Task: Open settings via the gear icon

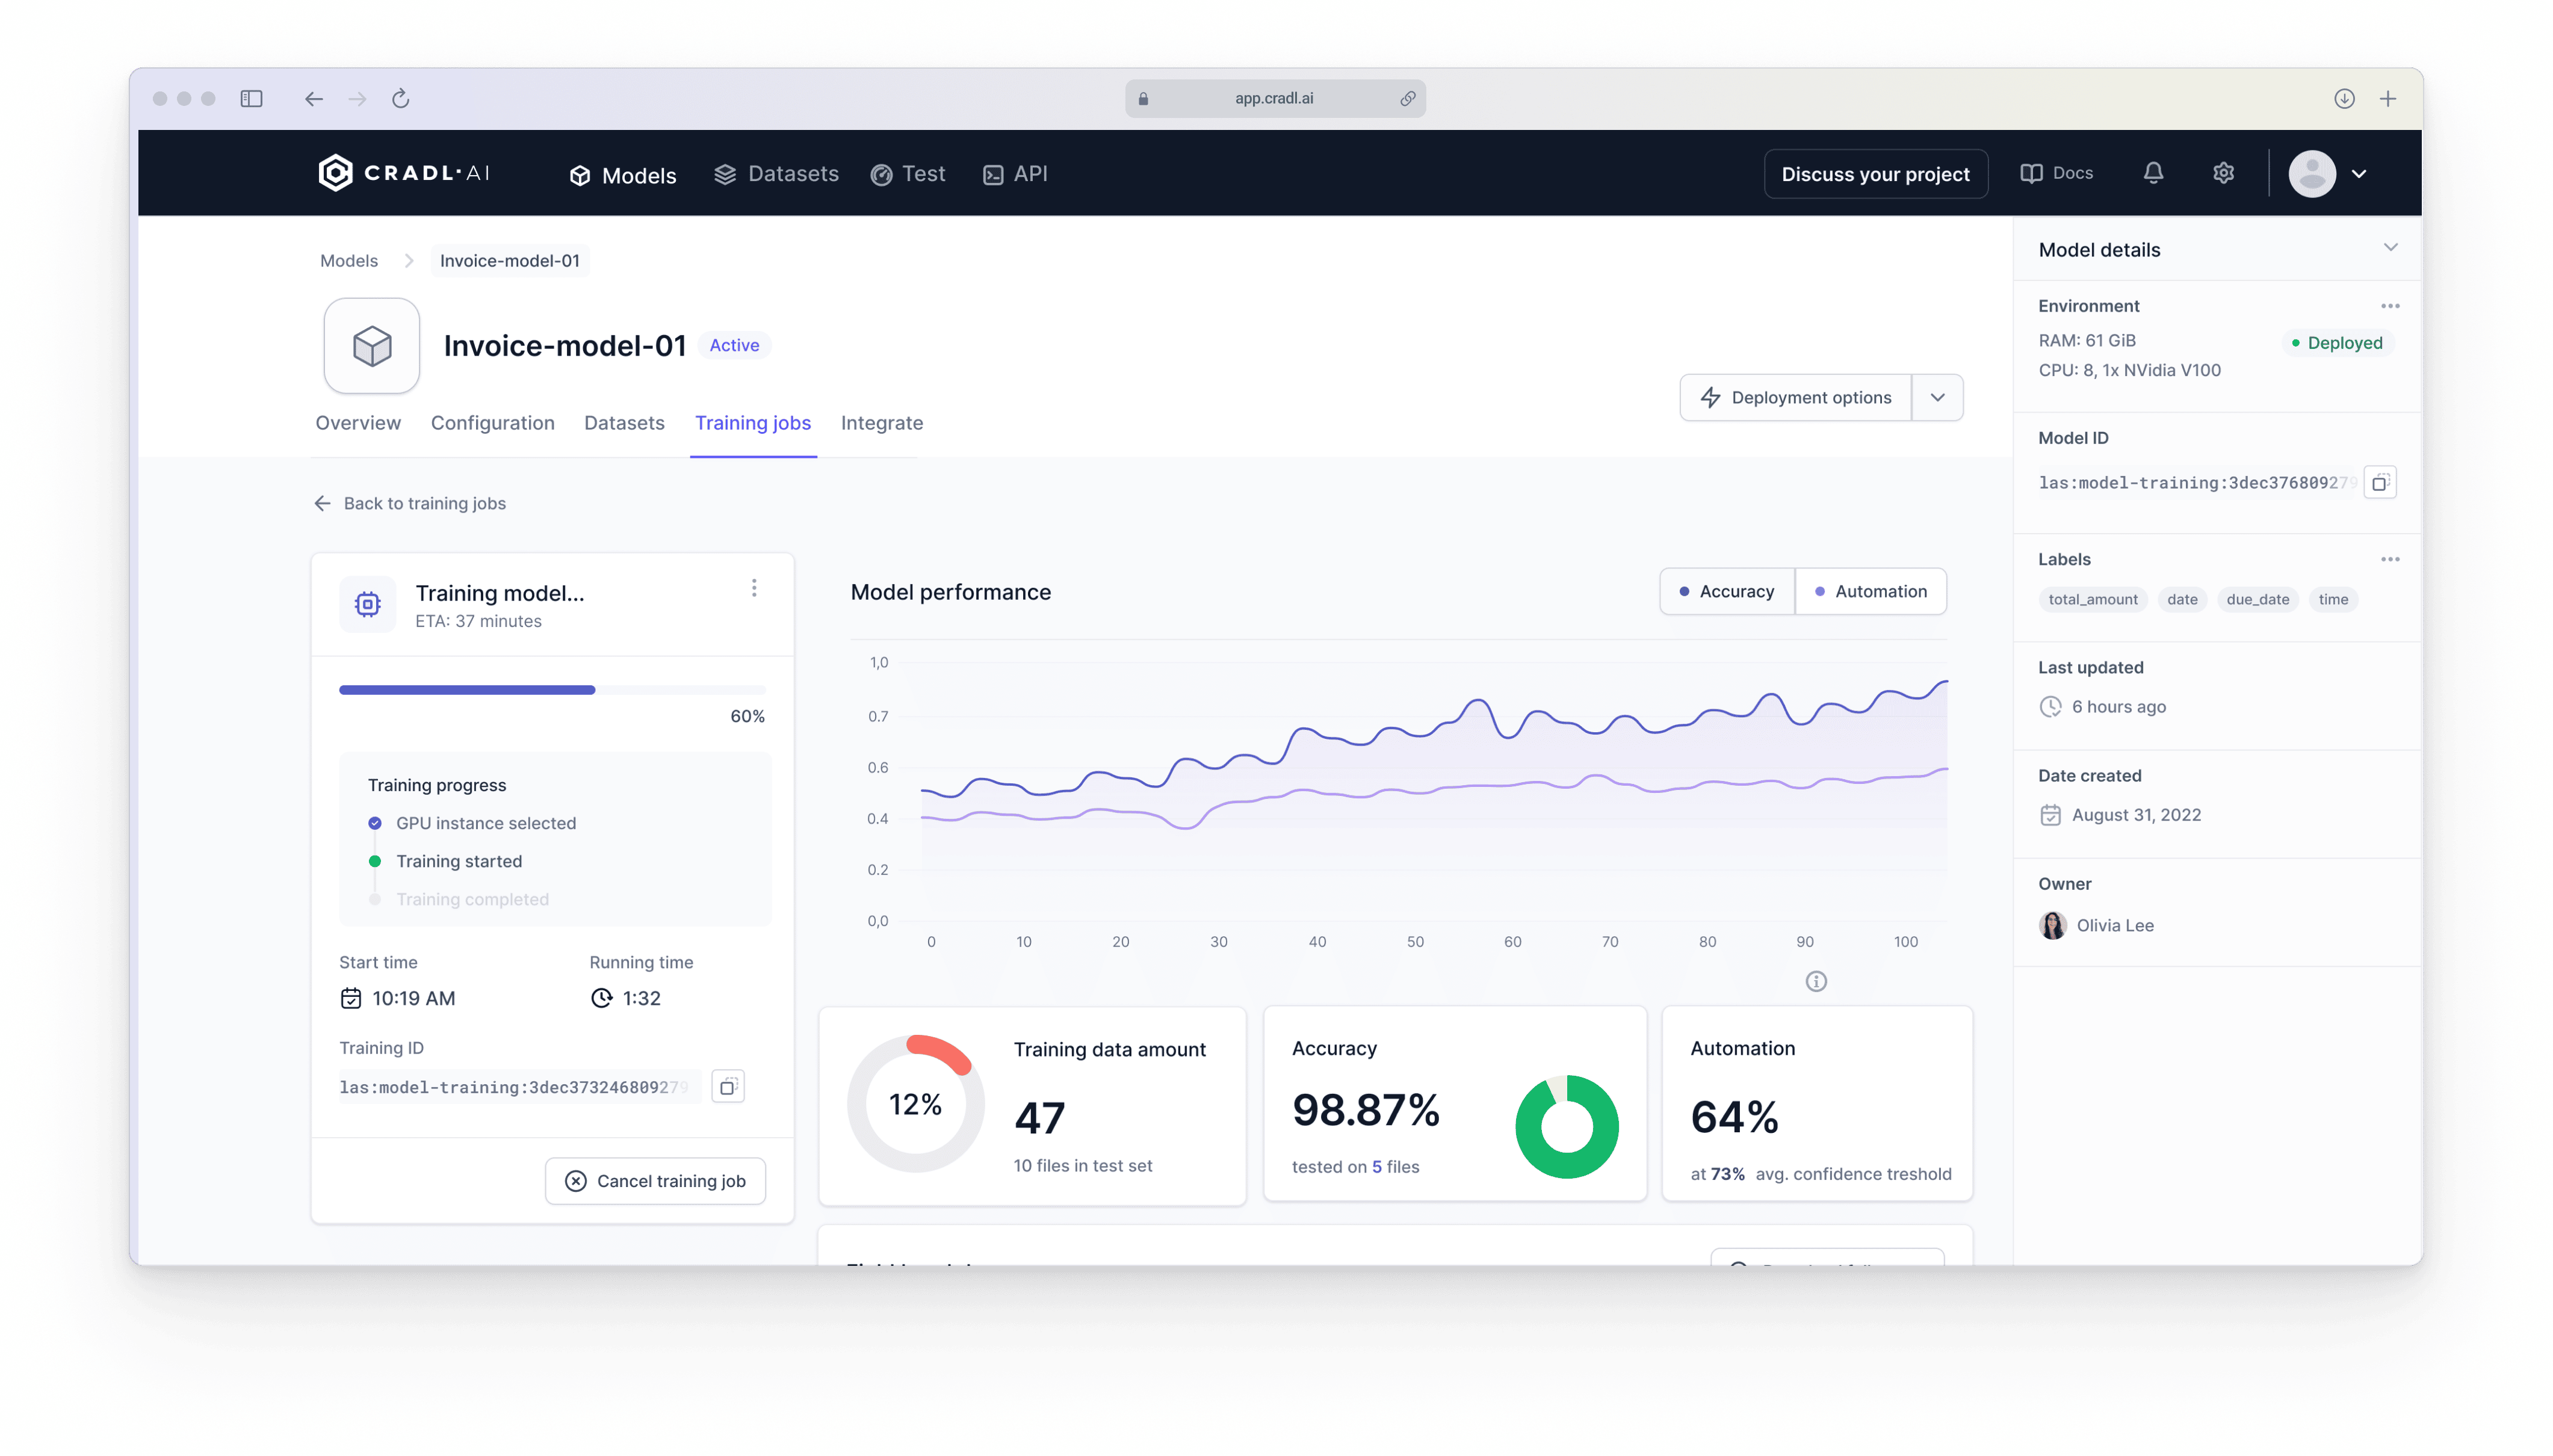Action: pyautogui.click(x=2223, y=173)
